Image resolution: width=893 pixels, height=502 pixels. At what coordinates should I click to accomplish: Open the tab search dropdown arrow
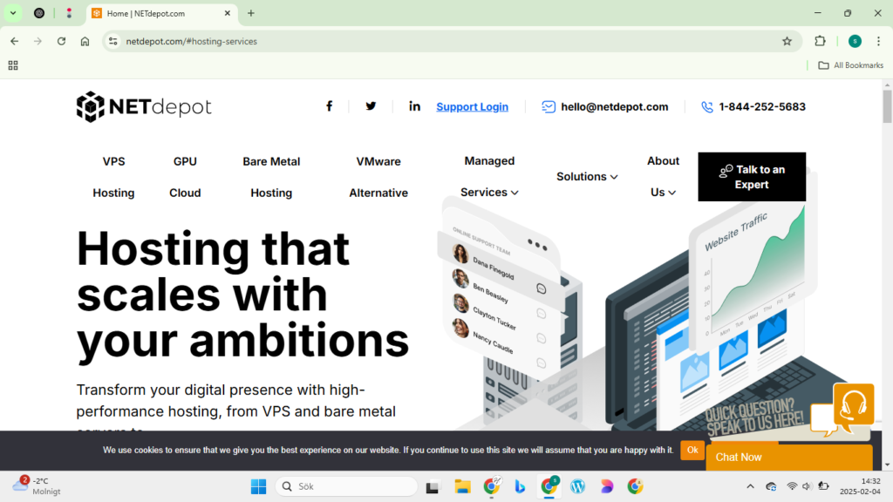(x=12, y=13)
